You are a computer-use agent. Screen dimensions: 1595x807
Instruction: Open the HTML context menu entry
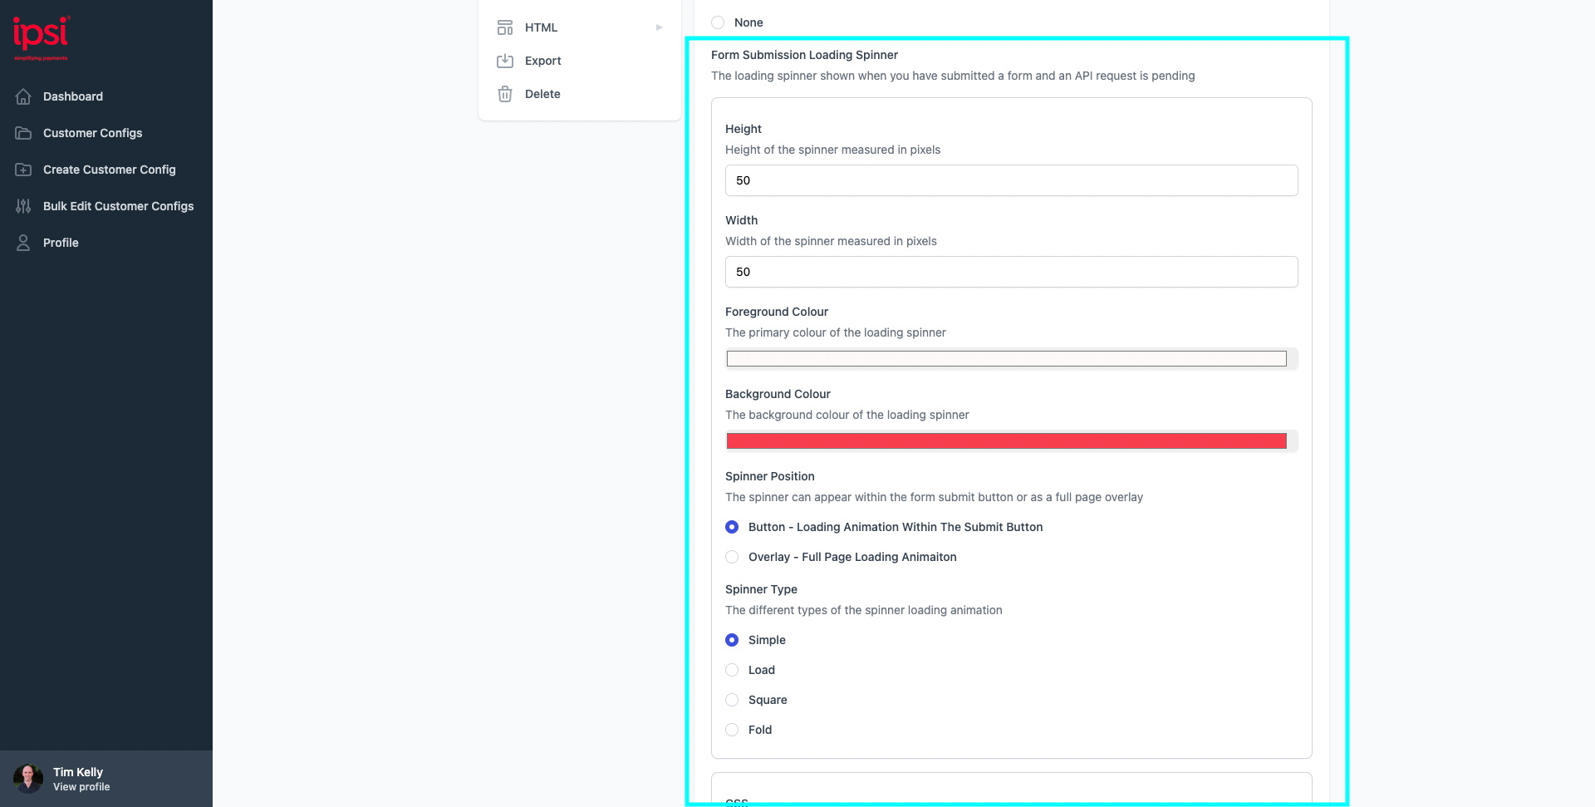pyautogui.click(x=541, y=27)
